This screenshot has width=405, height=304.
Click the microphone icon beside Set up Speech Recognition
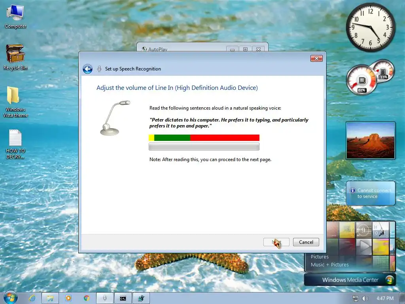(x=99, y=69)
